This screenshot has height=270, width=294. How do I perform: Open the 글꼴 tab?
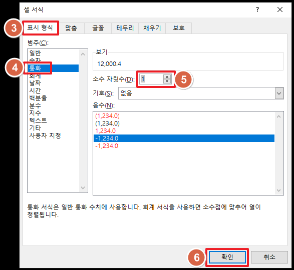pyautogui.click(x=98, y=28)
